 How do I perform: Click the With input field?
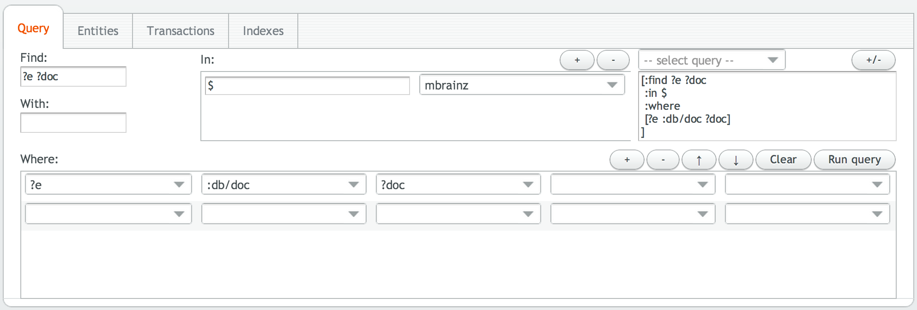(73, 123)
